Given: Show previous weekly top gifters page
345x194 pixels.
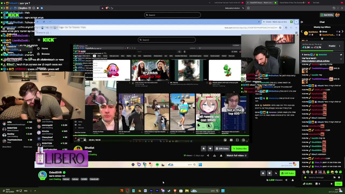Looking at the screenshot, I should (302, 32).
